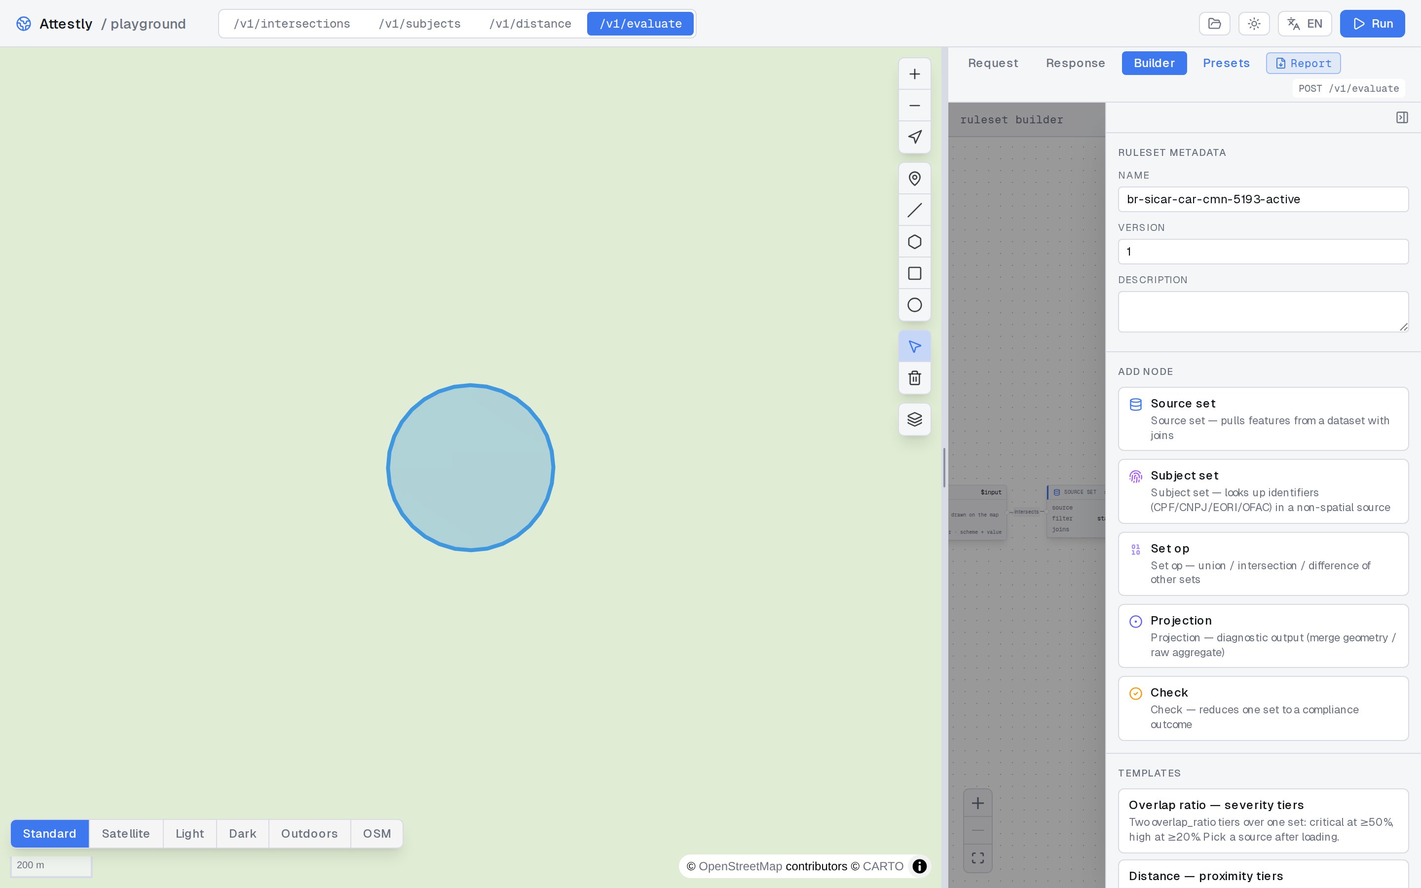The image size is (1421, 888).
Task: Switch basemap to Outdoors
Action: pos(309,833)
